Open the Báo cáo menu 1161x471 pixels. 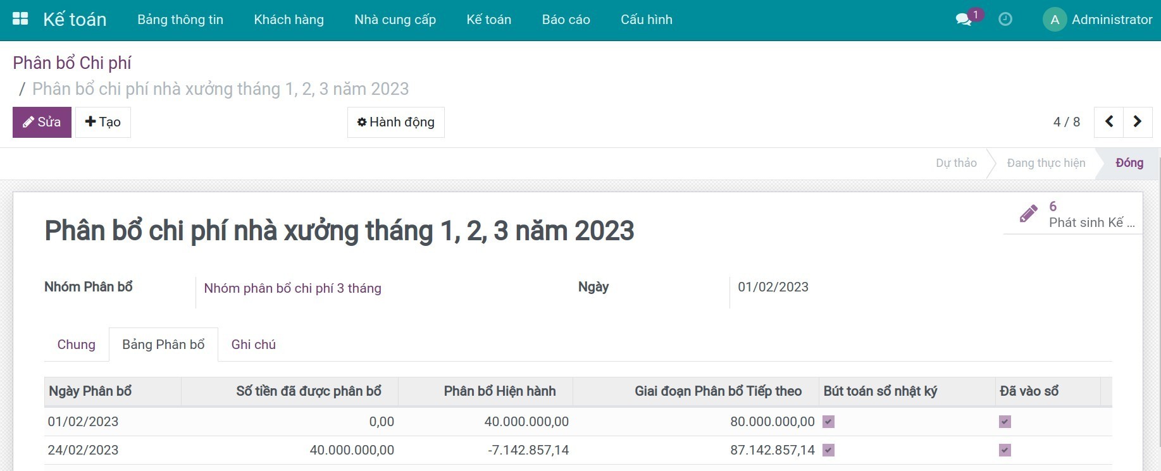pos(566,20)
